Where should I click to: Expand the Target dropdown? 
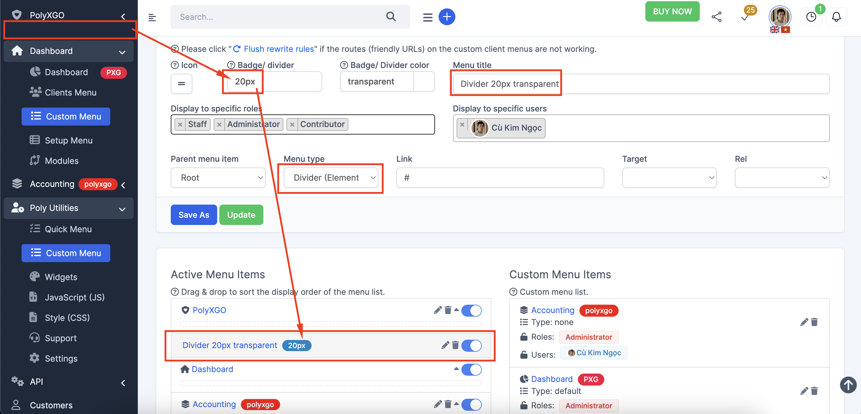(x=669, y=178)
